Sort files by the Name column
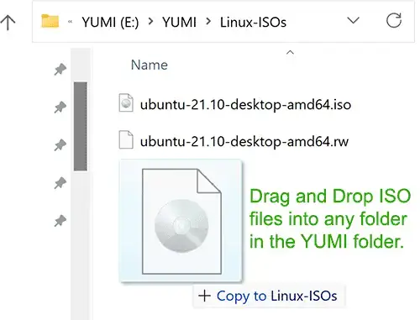This screenshot has width=420, height=320. (150, 65)
